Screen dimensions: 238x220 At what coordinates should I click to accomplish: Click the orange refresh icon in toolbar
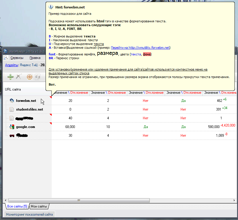point(29,77)
